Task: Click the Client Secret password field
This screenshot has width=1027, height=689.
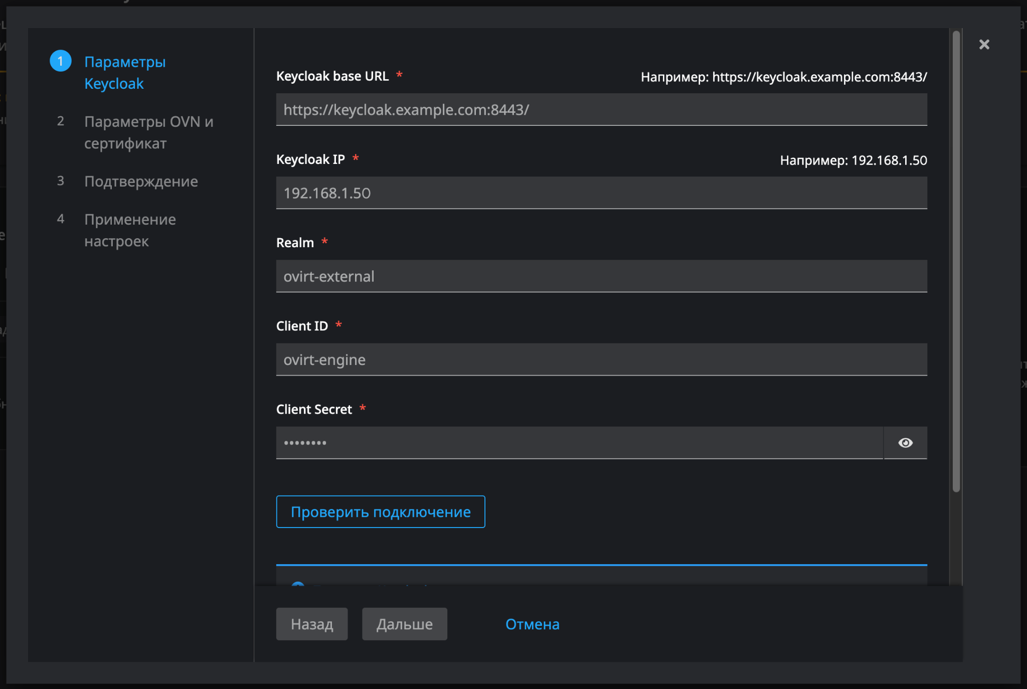Action: 579,443
